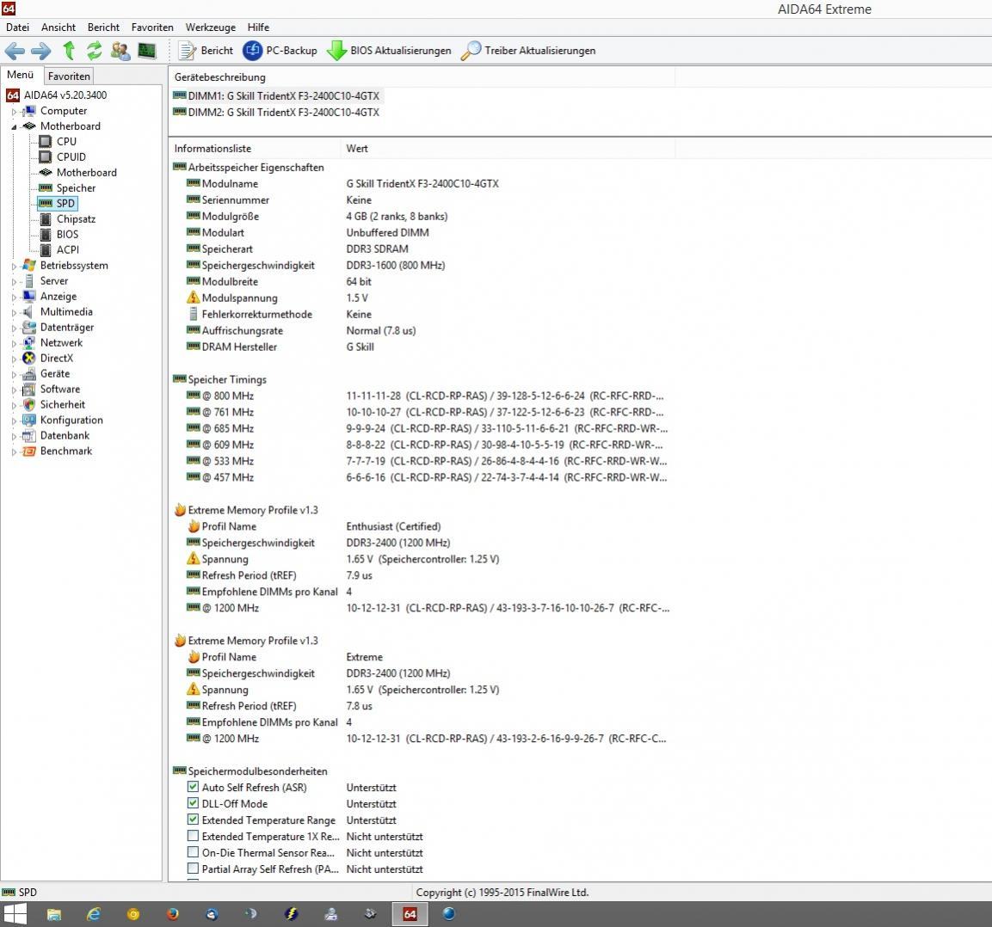Select DirectX in the tree
Viewport: 992px width, 927px height.
click(x=57, y=359)
